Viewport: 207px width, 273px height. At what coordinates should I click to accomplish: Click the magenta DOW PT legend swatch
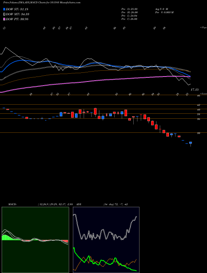(4, 19)
